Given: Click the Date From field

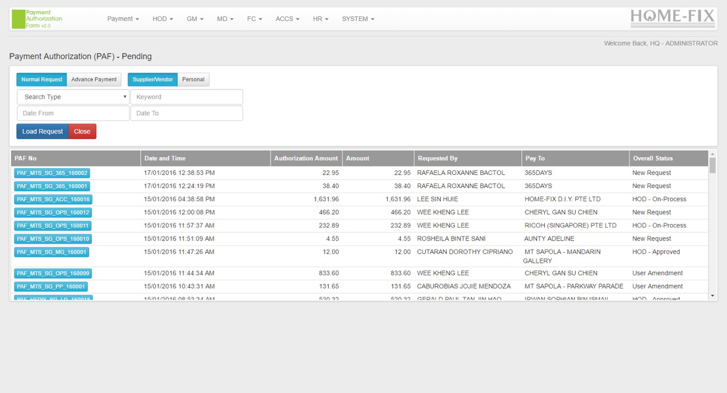Looking at the screenshot, I should [x=72, y=113].
